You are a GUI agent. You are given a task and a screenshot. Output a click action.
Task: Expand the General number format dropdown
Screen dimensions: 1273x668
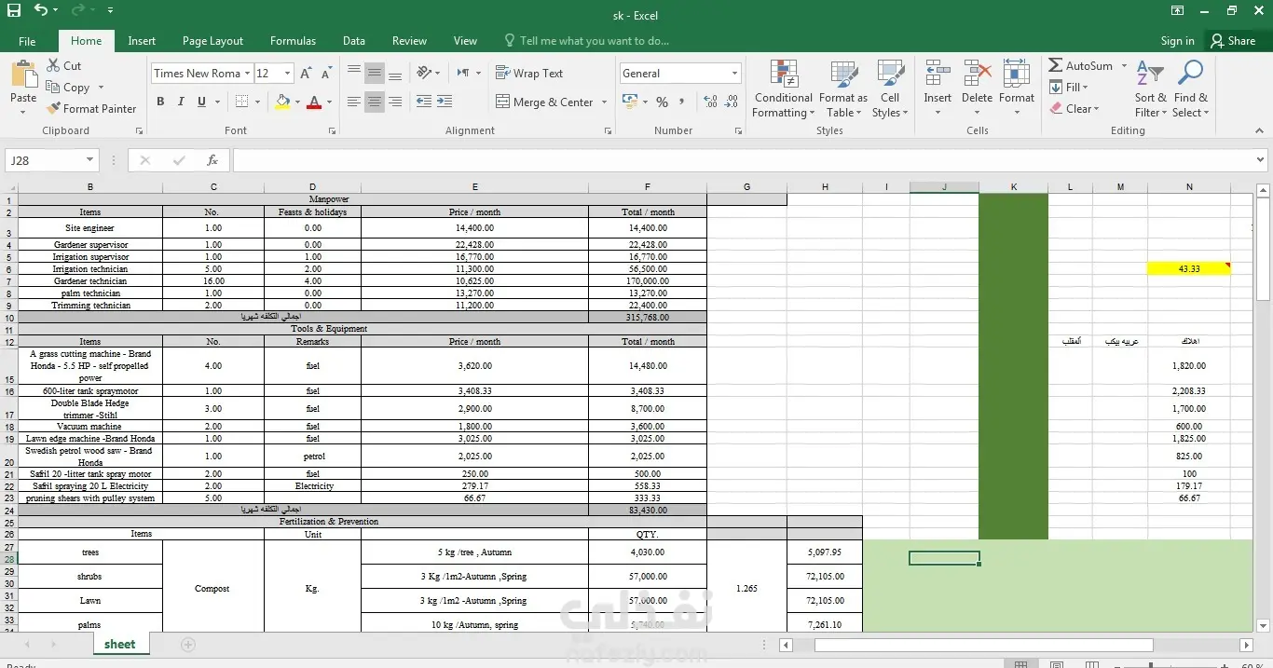[x=734, y=74]
